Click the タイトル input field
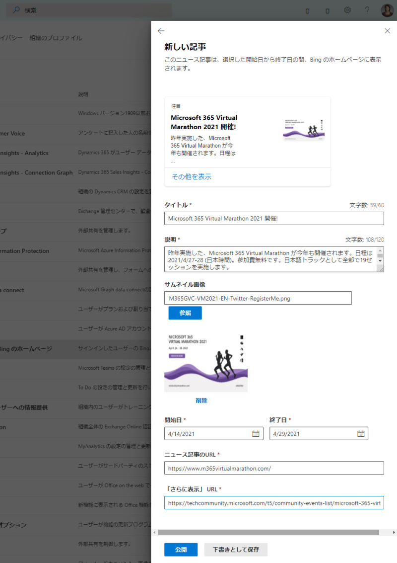Viewport: 397px width, 563px height. click(274, 218)
